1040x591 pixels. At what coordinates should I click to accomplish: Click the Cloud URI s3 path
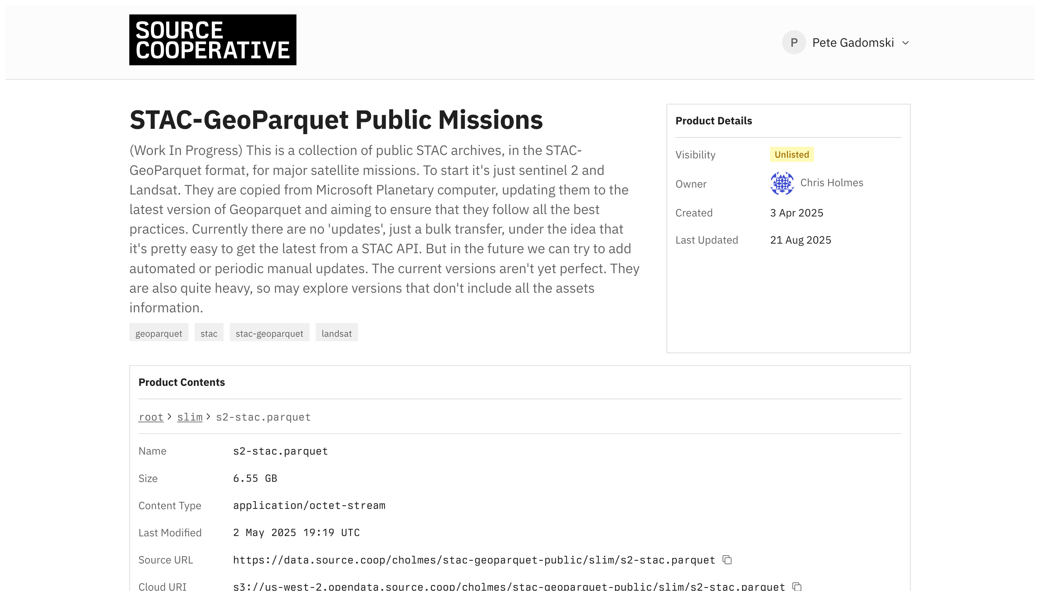[x=509, y=586]
